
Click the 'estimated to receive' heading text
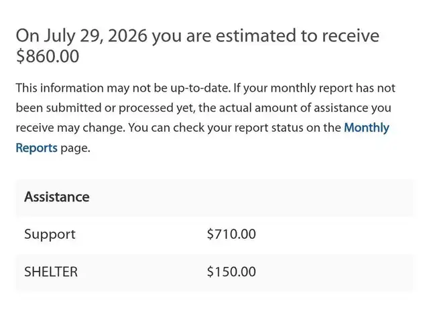point(297,35)
